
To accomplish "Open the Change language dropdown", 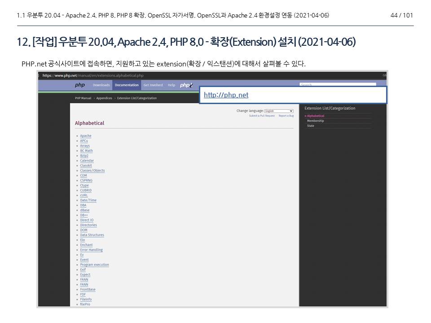I will click(x=279, y=111).
